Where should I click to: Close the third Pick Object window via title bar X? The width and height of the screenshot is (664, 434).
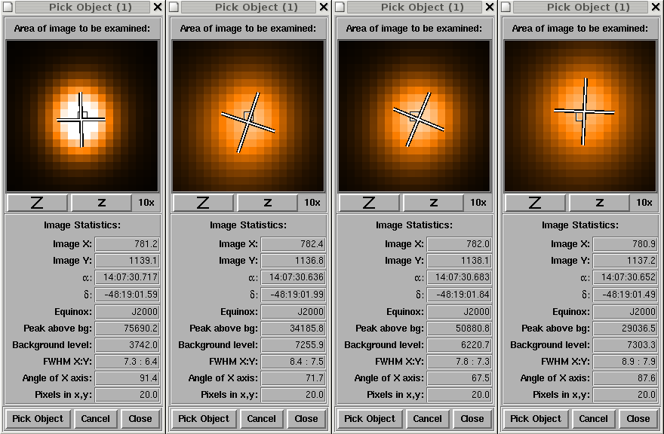[x=490, y=7]
